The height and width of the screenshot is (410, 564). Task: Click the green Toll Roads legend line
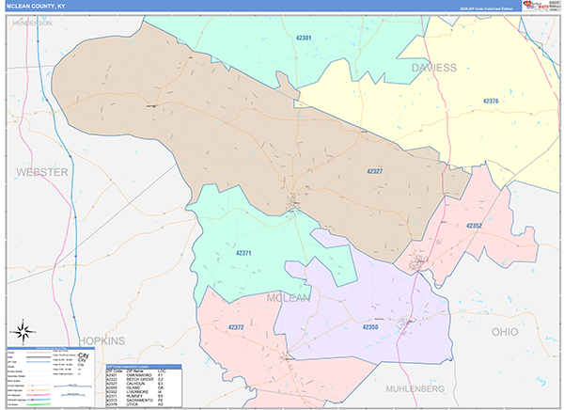point(39,404)
